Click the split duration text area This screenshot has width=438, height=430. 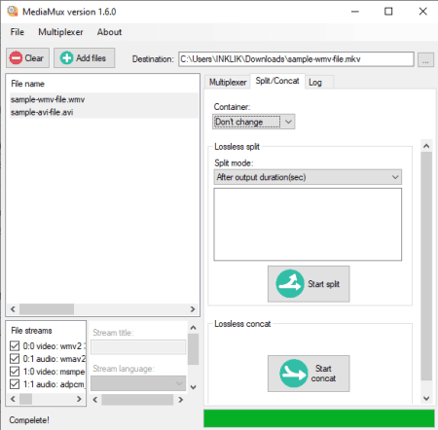[308, 225]
